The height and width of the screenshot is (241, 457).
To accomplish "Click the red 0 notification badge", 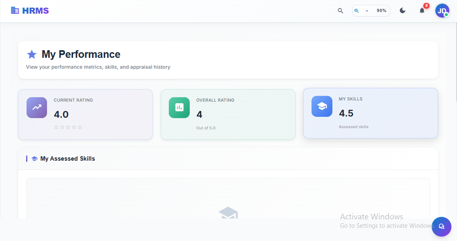I will click(x=426, y=6).
